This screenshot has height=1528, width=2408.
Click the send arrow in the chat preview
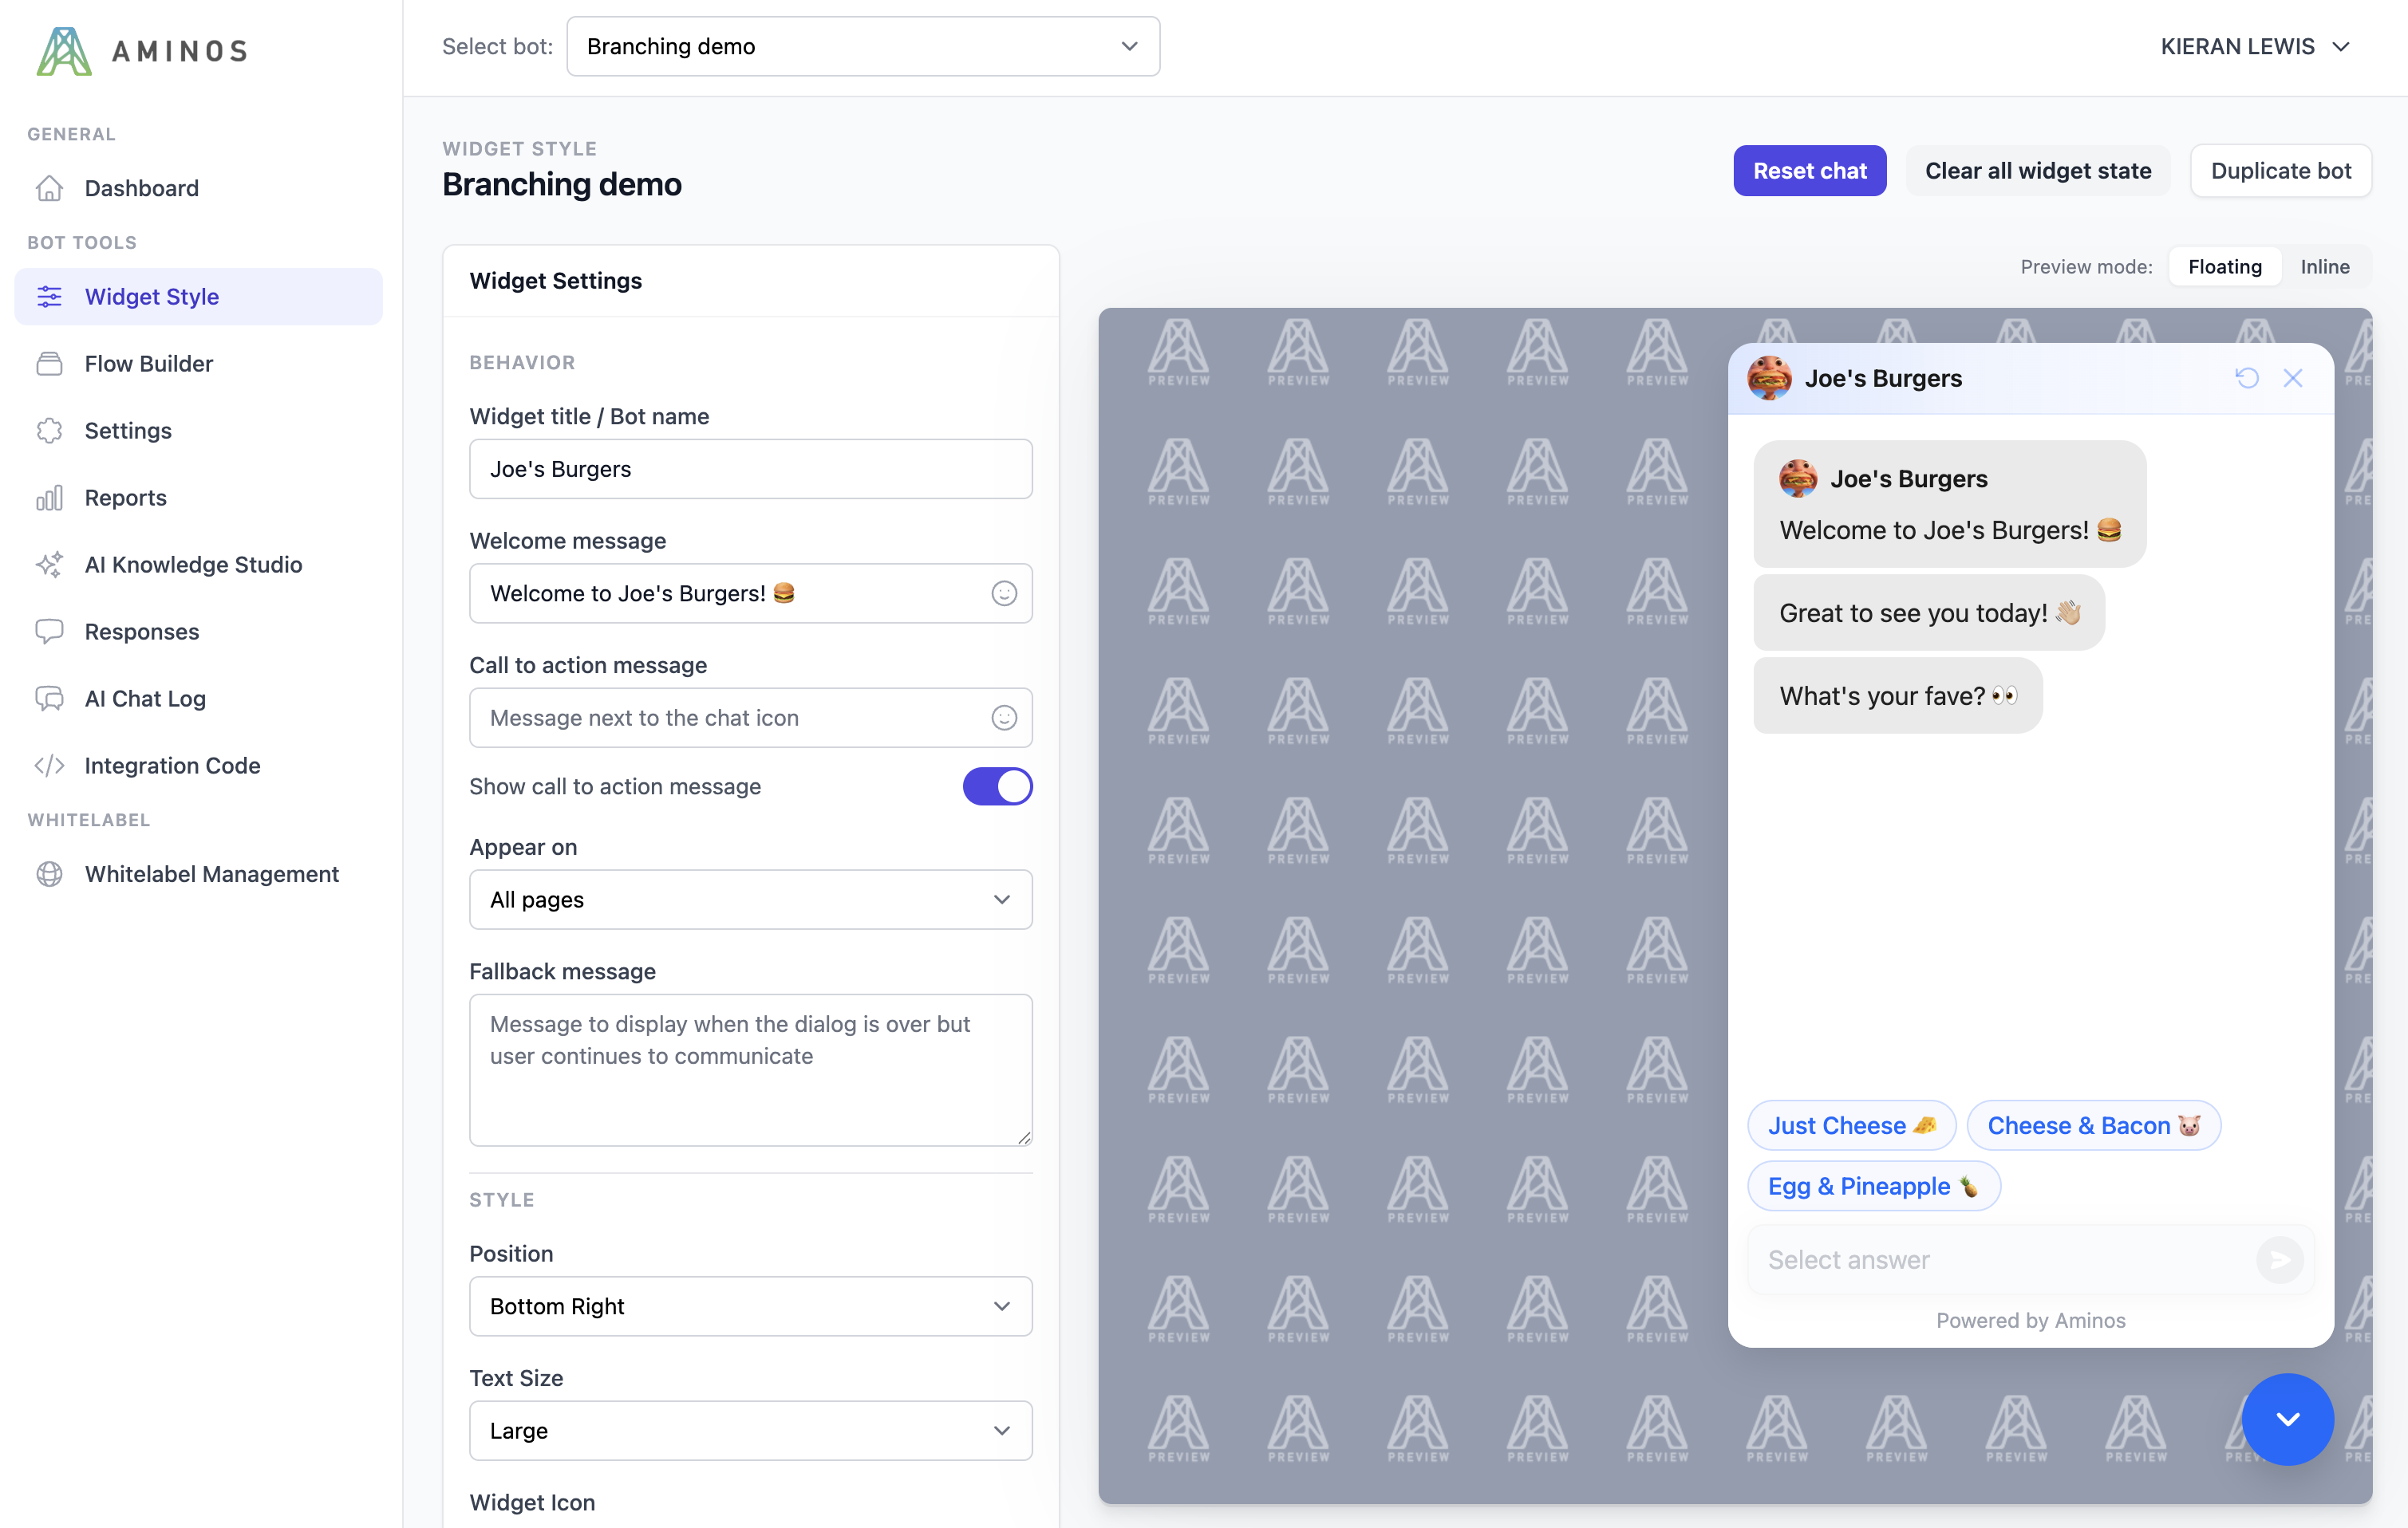tap(2280, 1259)
